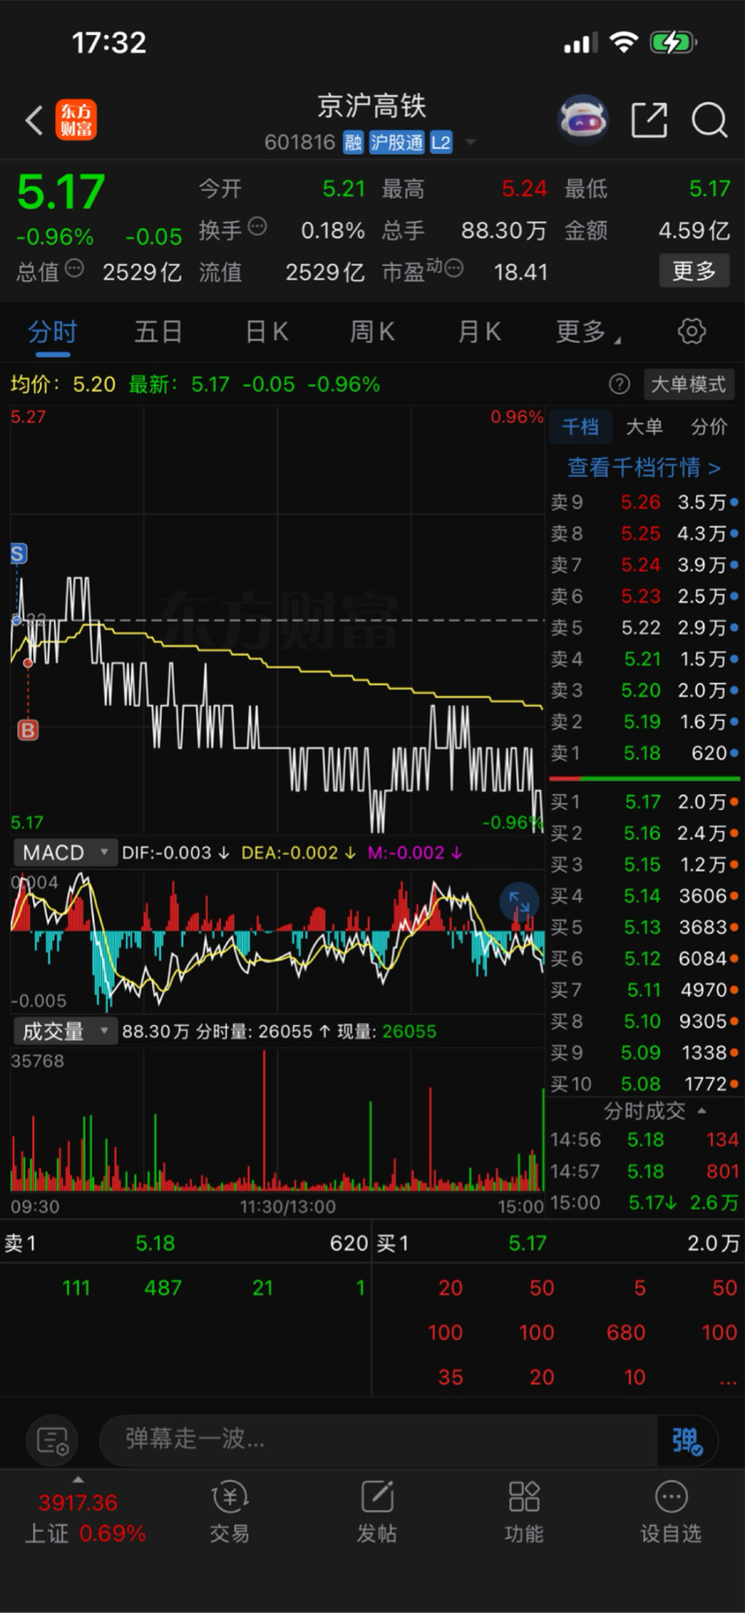Select the 买10 5.08 order row
745x1613 pixels.
tap(645, 1083)
